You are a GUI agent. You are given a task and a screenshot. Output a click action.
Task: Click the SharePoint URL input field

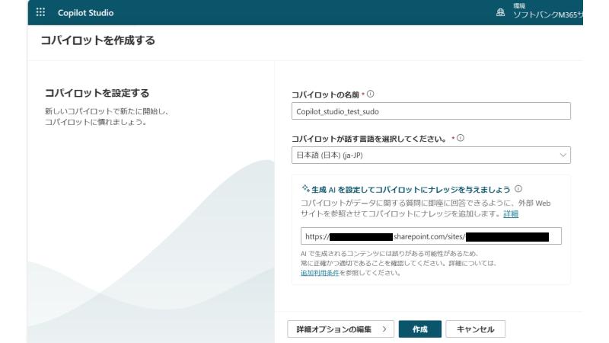[x=431, y=236]
